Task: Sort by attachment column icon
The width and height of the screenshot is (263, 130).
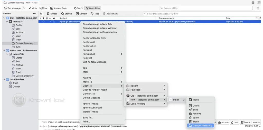Action: (x=47, y=18)
